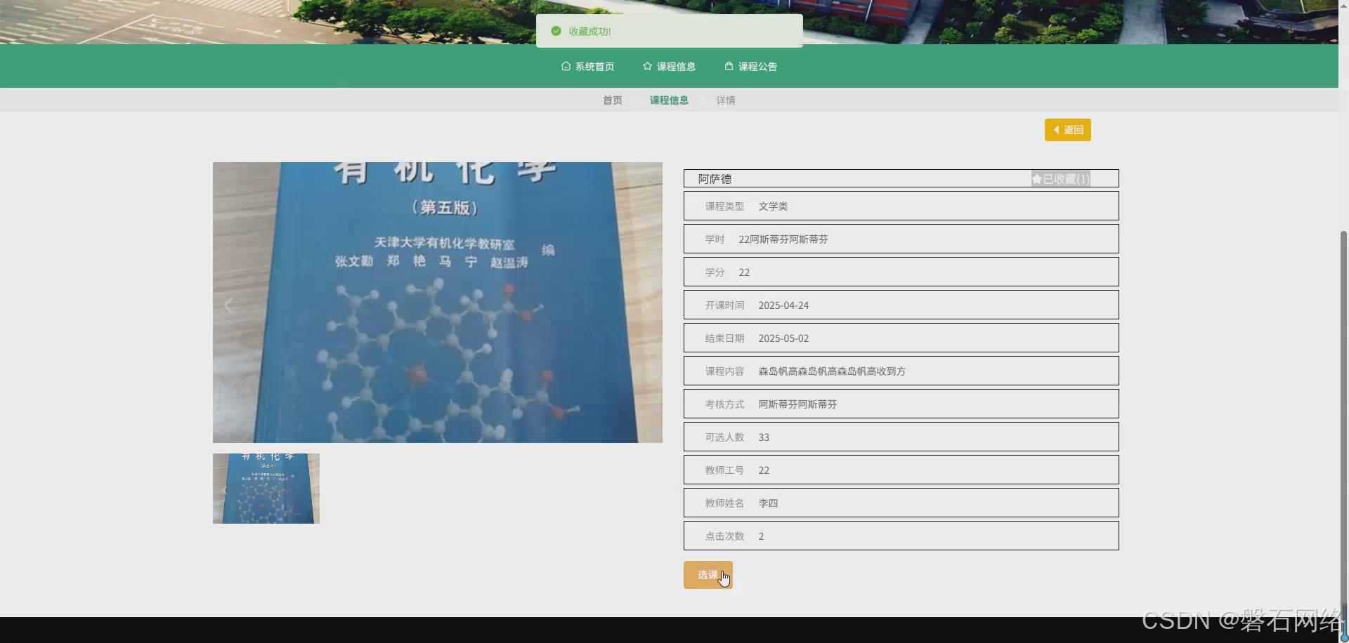Click the calendar icon beside 课程公告
Viewport: 1349px width, 643px height.
tap(728, 66)
